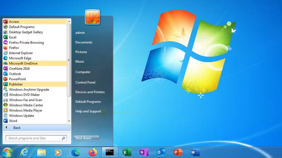Open Pictures from Start menu

point(81,52)
